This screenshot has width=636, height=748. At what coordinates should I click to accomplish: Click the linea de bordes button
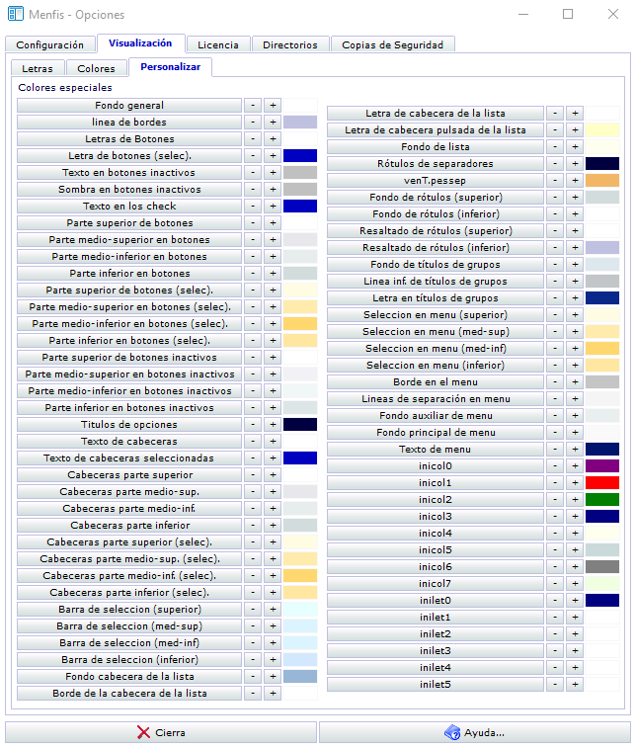129,123
